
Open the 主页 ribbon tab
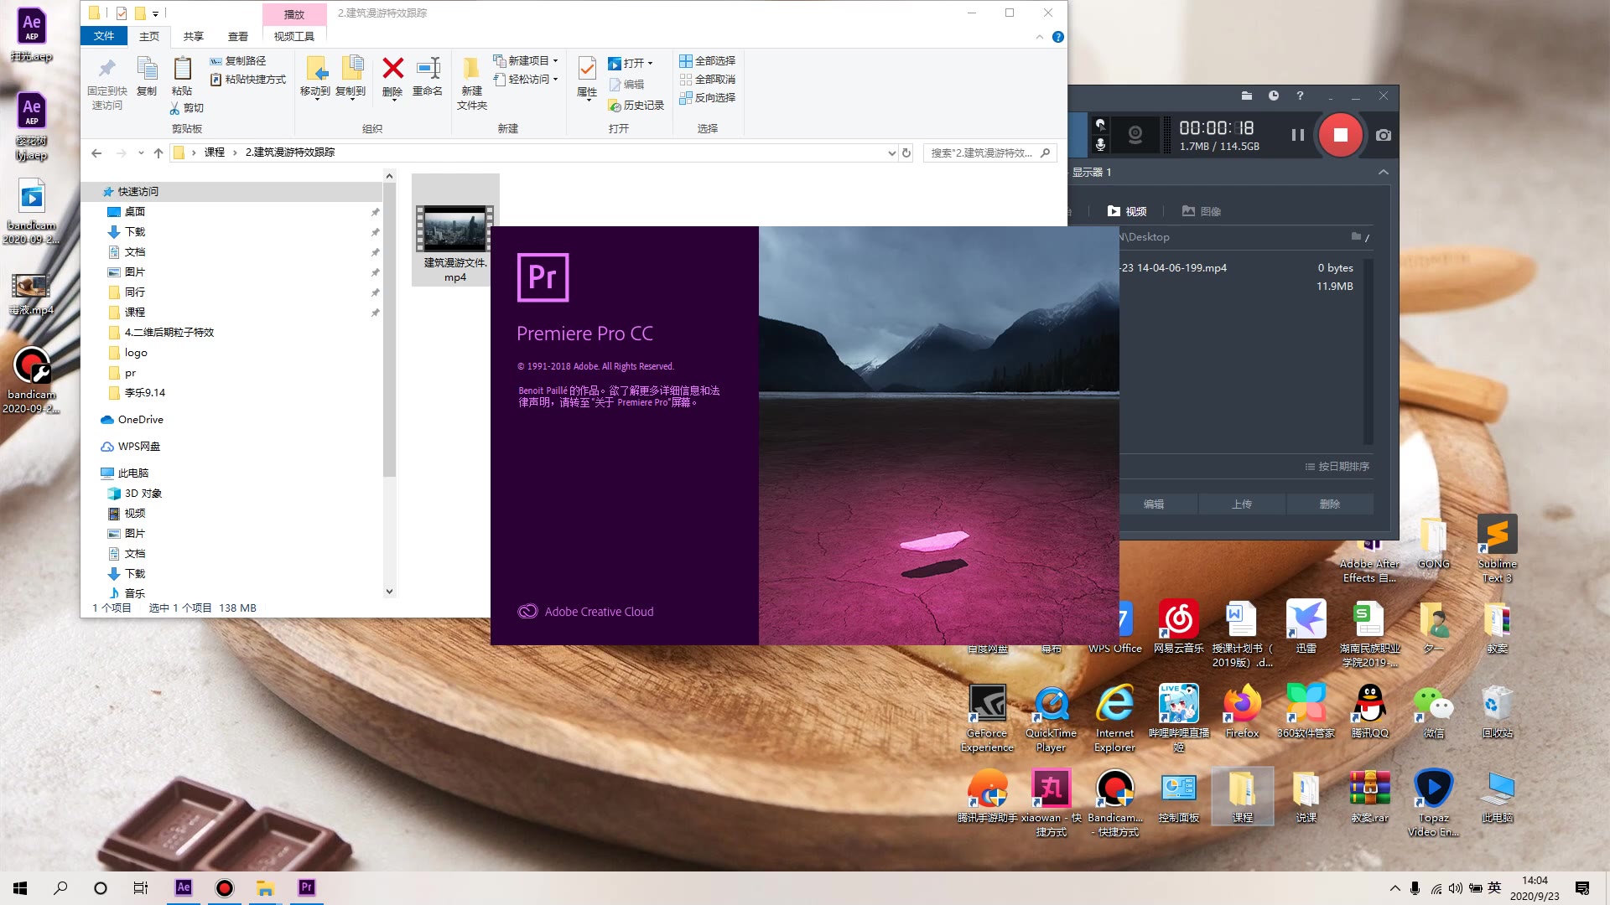[149, 36]
